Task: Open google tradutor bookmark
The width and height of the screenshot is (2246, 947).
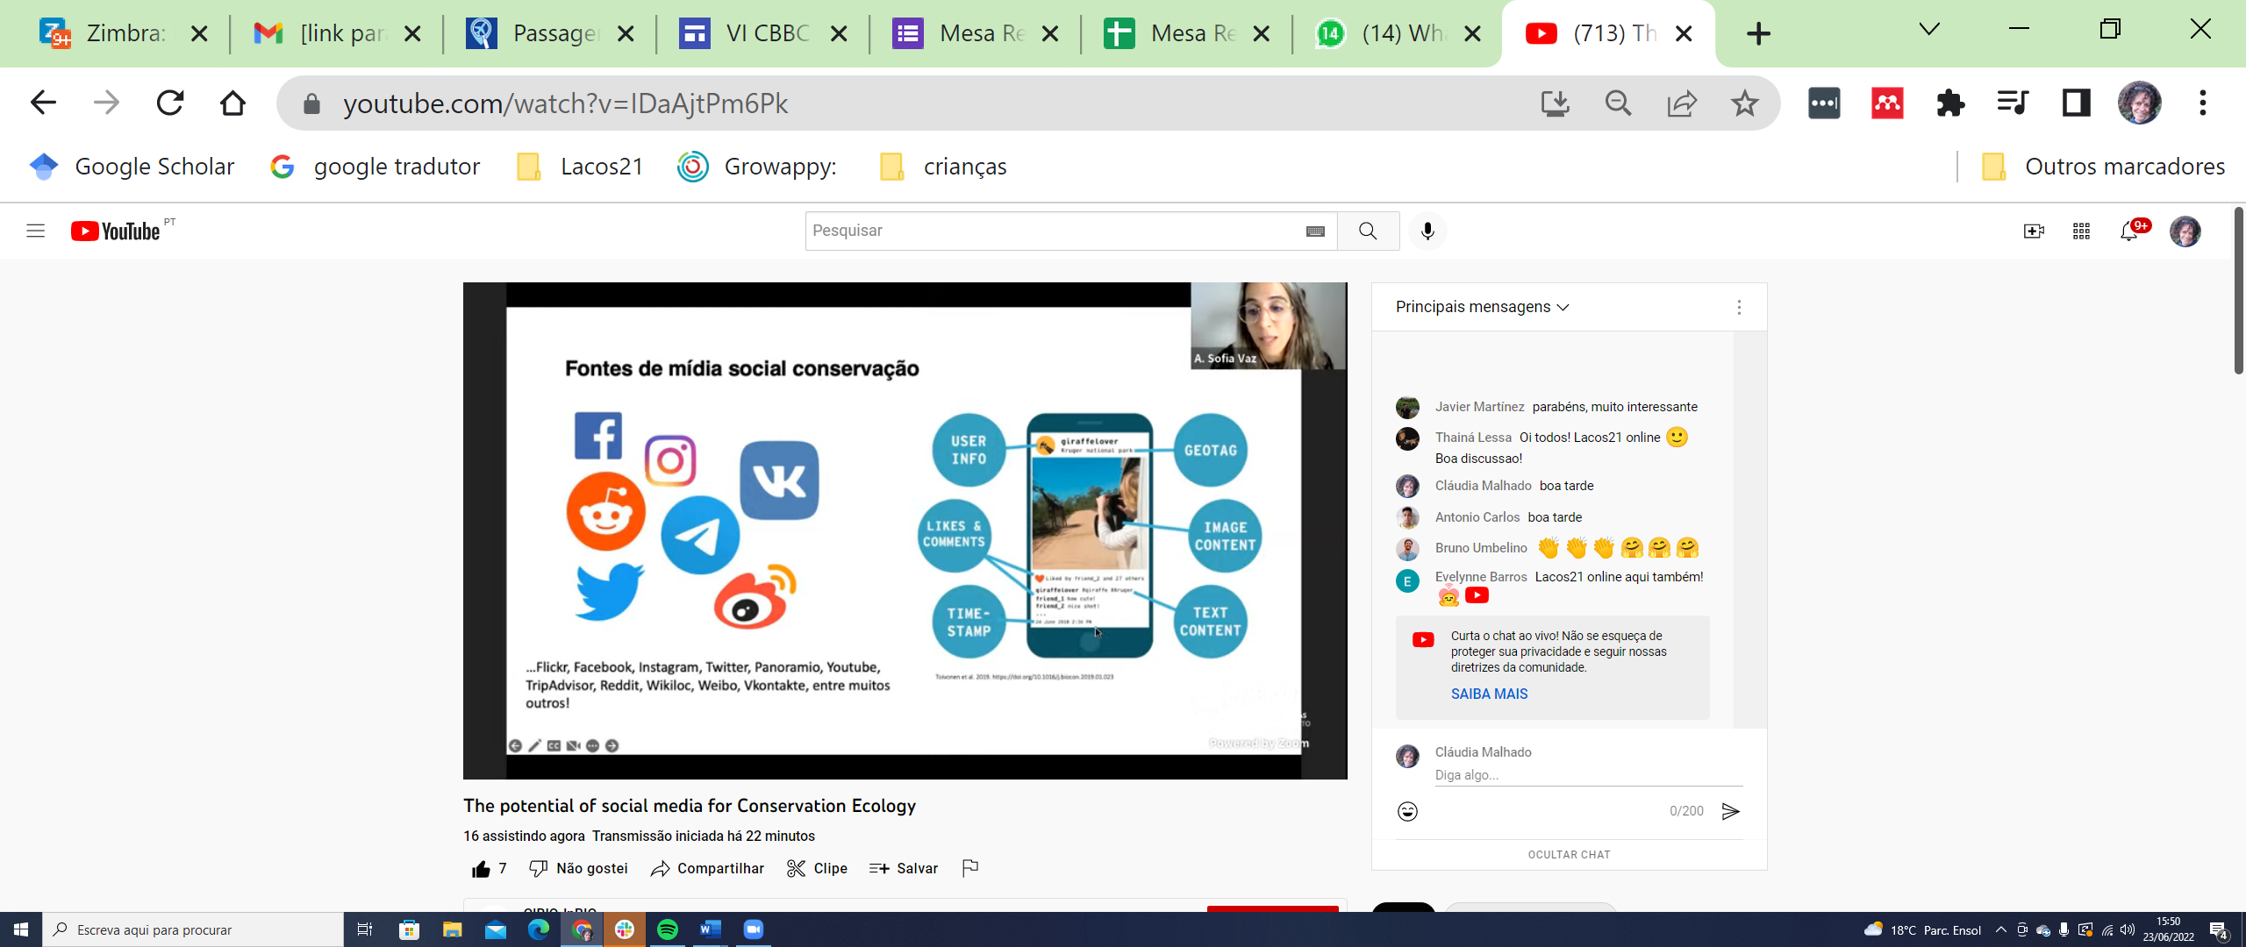Action: point(376,167)
